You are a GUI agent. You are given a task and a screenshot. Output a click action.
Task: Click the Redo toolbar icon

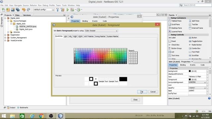(x=28, y=10)
